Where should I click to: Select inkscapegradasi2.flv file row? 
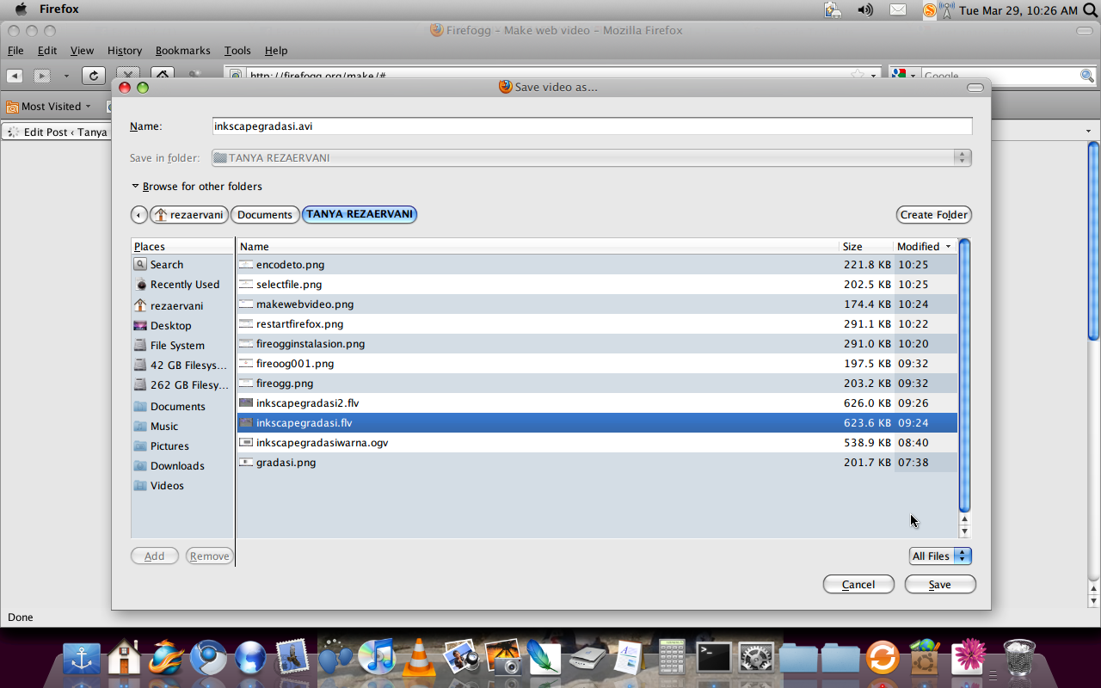pyautogui.click(x=597, y=403)
